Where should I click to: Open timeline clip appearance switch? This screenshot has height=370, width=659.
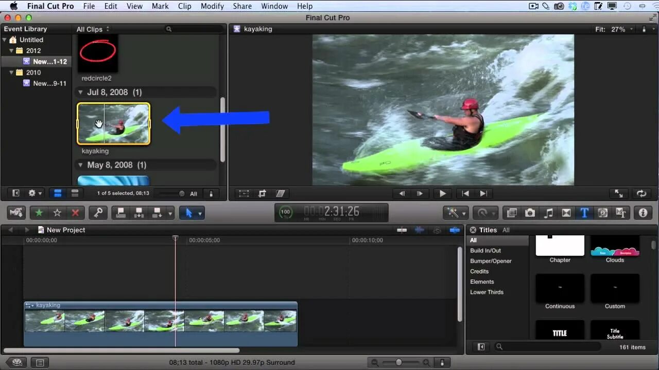click(442, 362)
